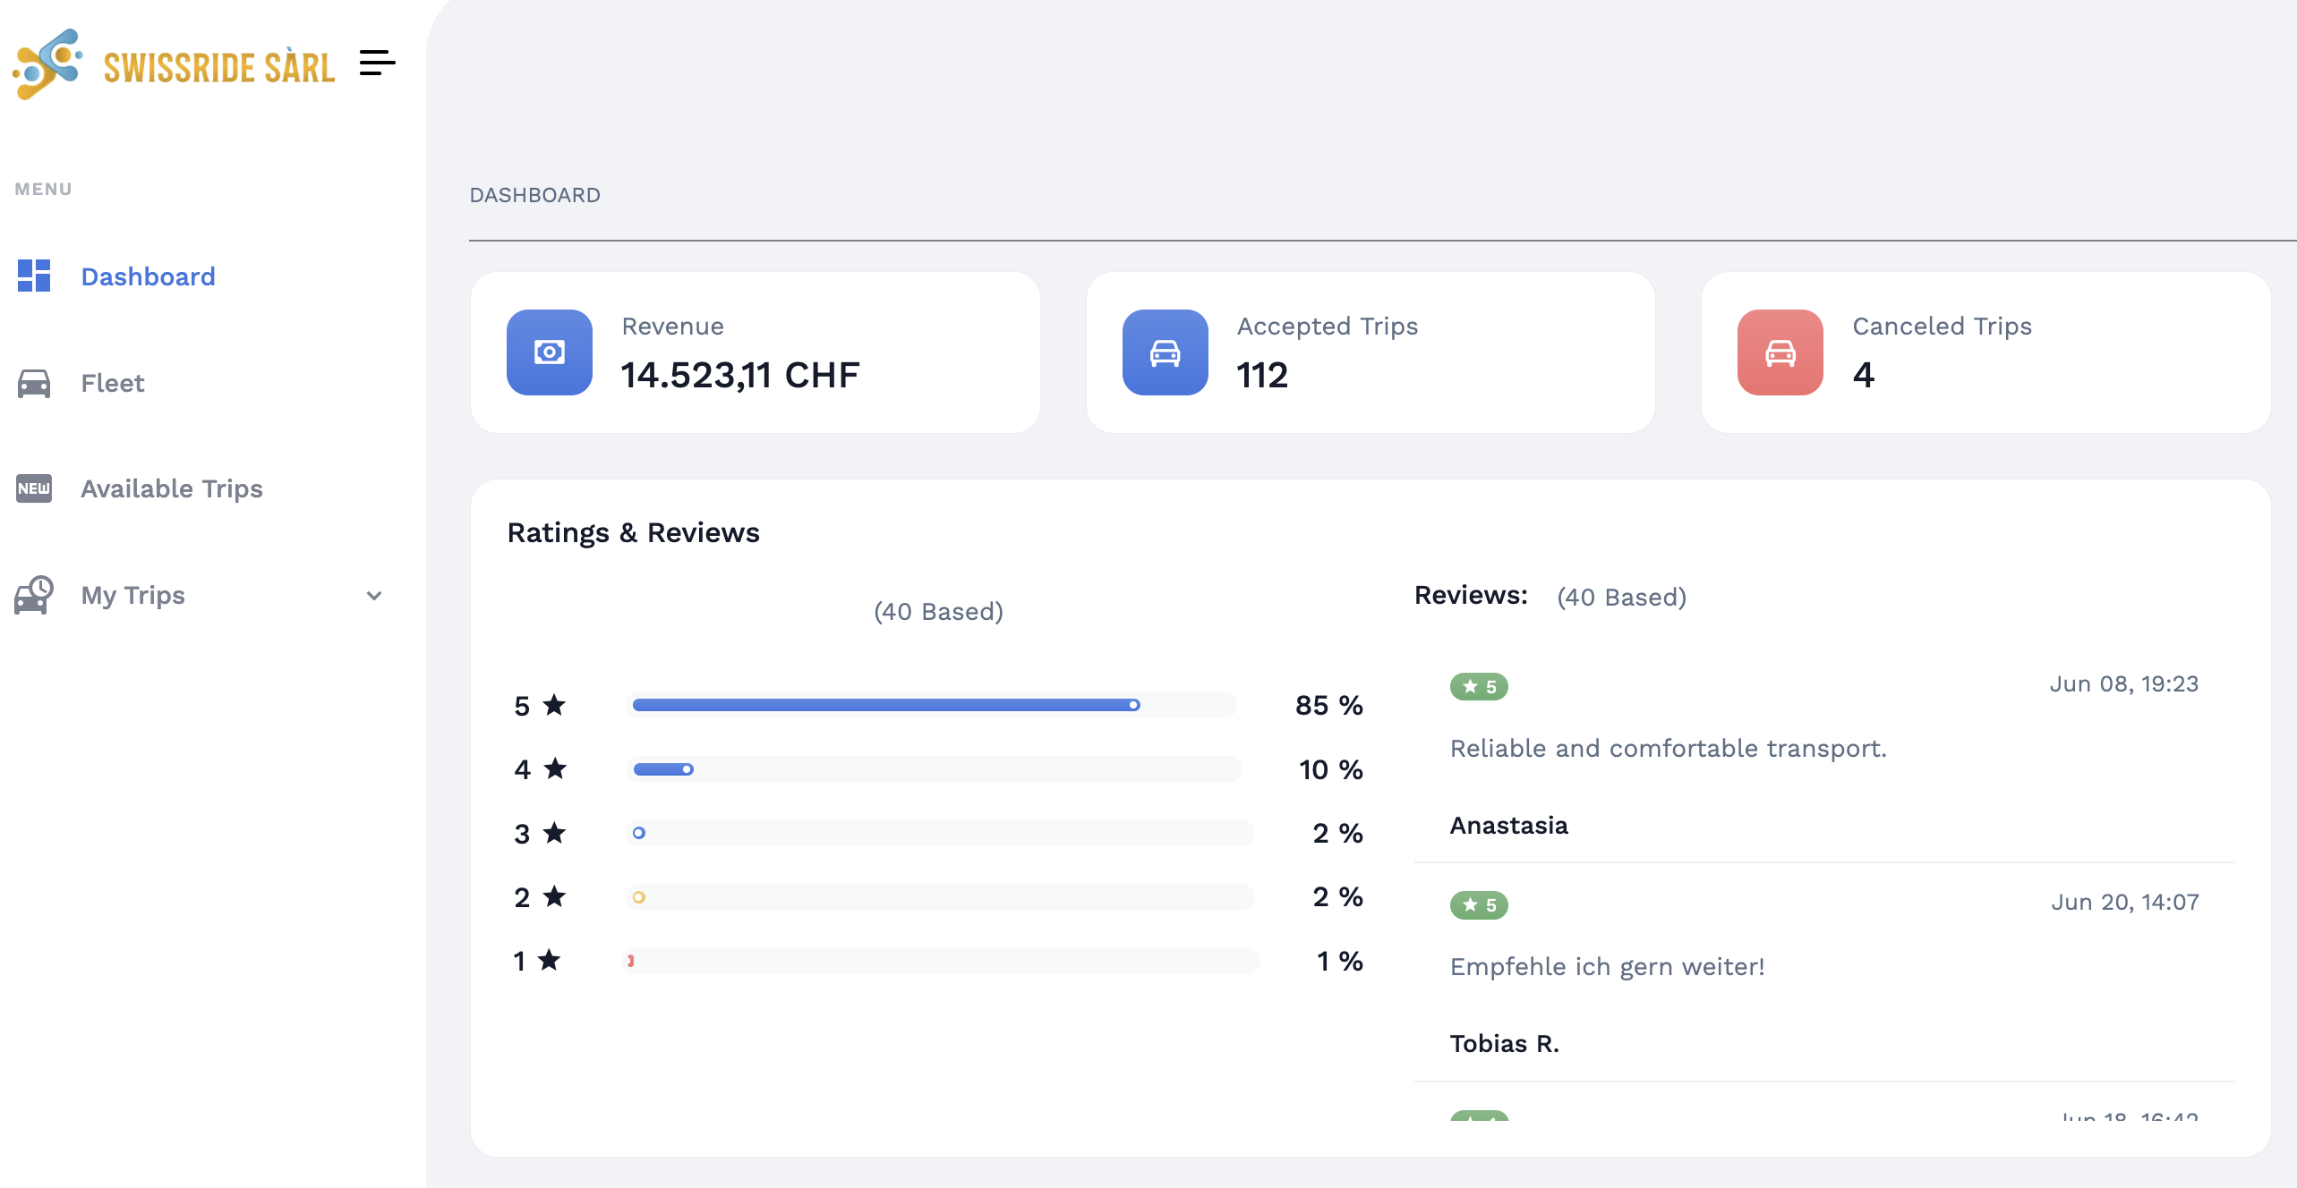The image size is (2297, 1188).
Task: Click the Ratings & Reviews heading
Action: point(633,532)
